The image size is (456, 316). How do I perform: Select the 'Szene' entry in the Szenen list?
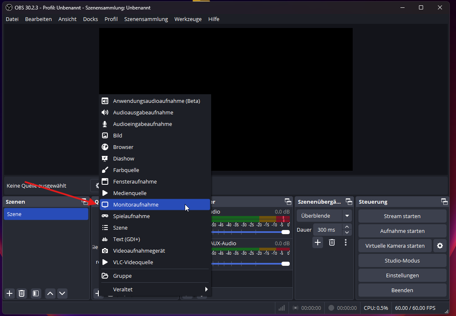[46, 214]
